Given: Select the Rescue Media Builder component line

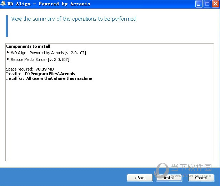Looking at the screenshot, I should (x=40, y=60).
